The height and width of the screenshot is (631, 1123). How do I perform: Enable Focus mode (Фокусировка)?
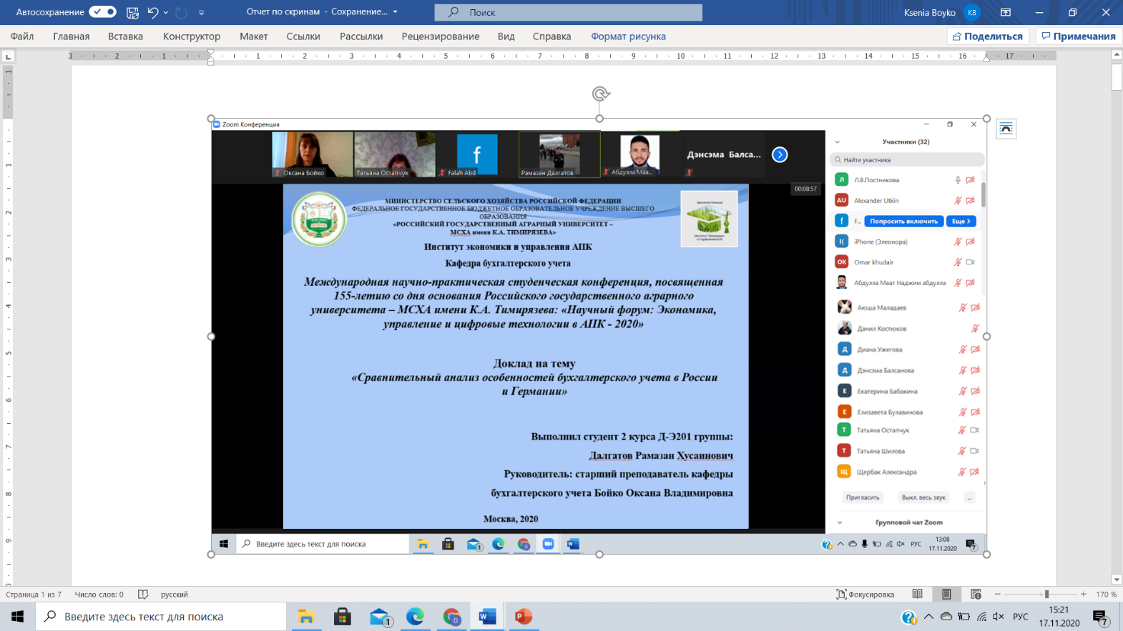tap(865, 595)
